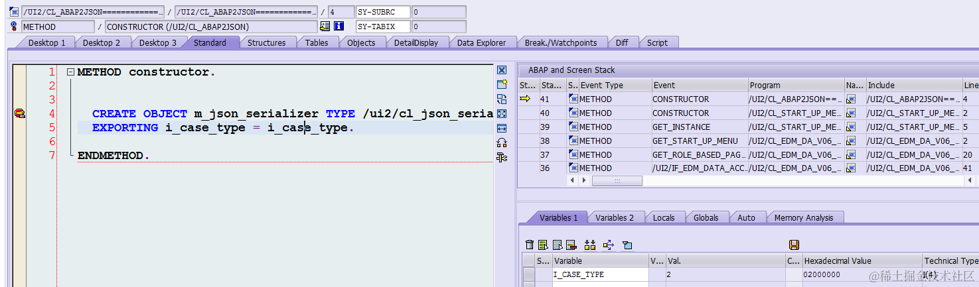Click the full screen tool icon

pos(502,113)
